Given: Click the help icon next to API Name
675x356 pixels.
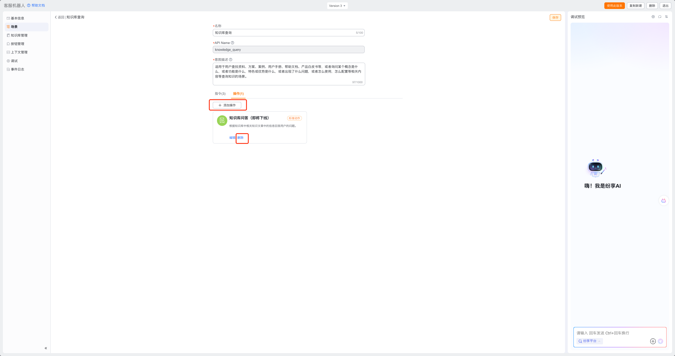Looking at the screenshot, I should point(232,43).
